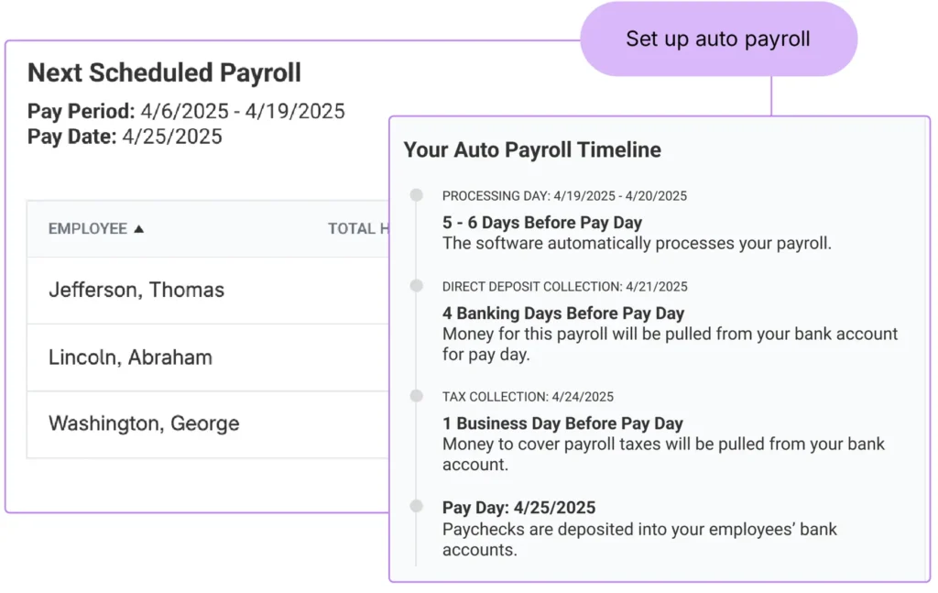Toggle the Employee column sort arrow
938x593 pixels.
click(x=139, y=229)
